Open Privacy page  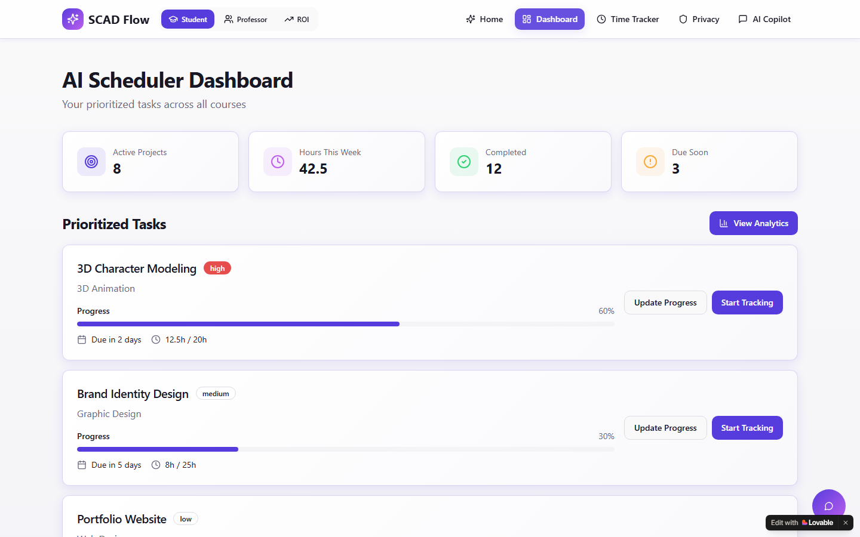pyautogui.click(x=699, y=19)
